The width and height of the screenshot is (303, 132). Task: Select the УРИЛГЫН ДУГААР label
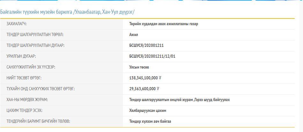[21, 56]
